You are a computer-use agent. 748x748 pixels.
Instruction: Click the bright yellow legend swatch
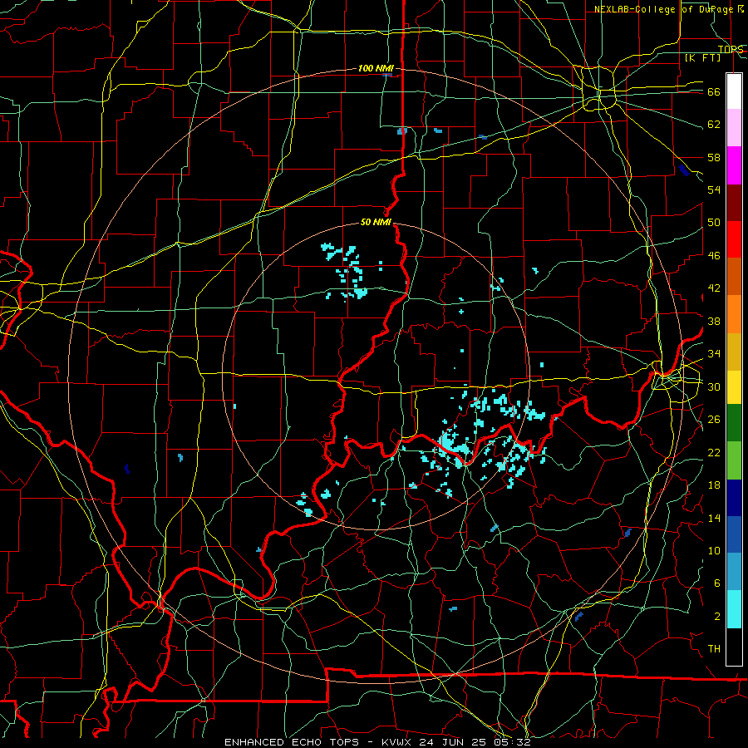734,386
